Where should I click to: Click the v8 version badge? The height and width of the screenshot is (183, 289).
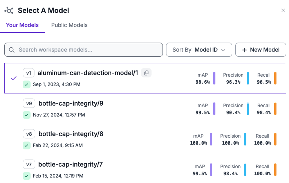(x=29, y=134)
